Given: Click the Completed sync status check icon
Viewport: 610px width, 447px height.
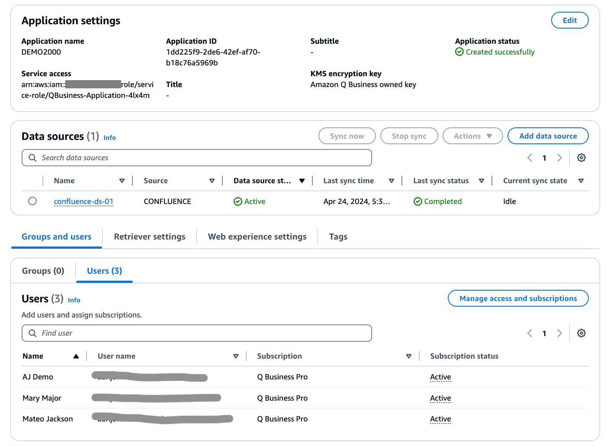Looking at the screenshot, I should [418, 201].
